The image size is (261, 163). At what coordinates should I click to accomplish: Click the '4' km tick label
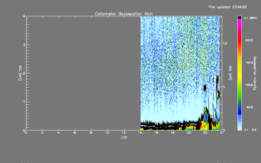24,16
